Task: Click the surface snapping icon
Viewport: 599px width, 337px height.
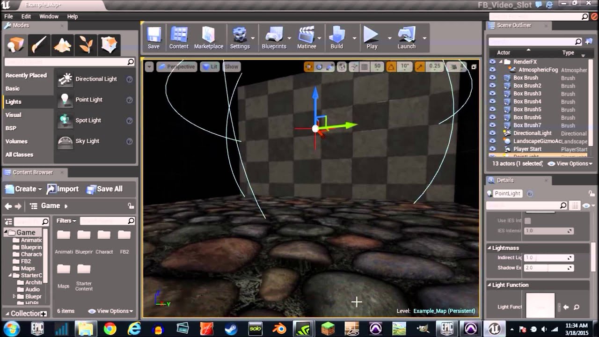Action: tap(354, 66)
